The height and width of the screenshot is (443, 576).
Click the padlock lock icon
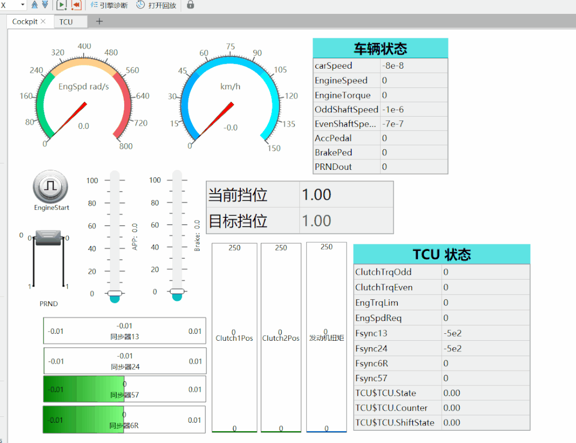point(190,5)
